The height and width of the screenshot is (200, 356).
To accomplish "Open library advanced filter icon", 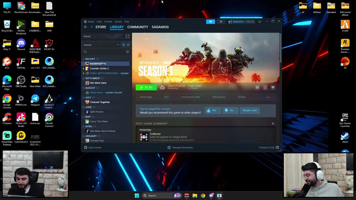I will pos(127,52).
